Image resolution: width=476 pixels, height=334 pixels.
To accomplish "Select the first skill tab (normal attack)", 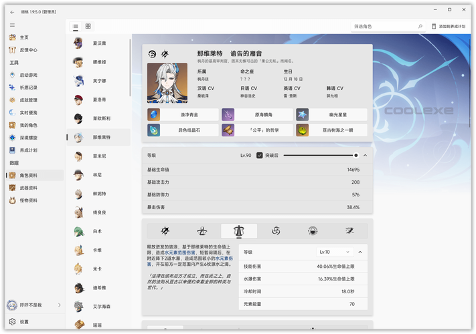I will (x=165, y=231).
